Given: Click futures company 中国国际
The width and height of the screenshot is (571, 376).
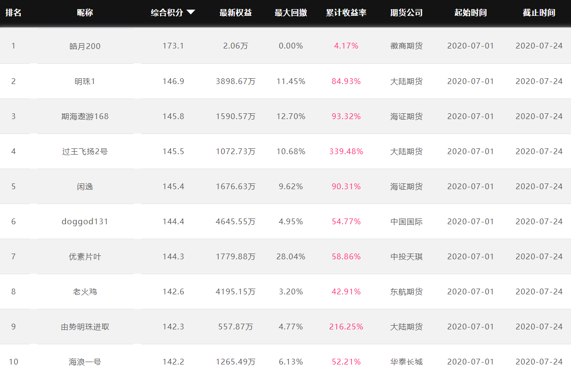Looking at the screenshot, I should pos(406,221).
